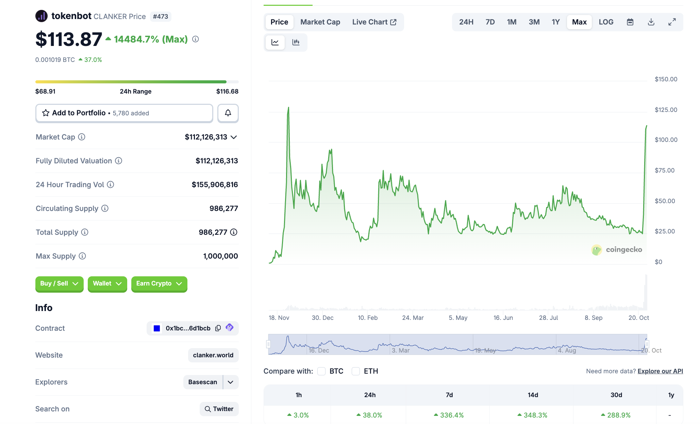Copy the contract address
This screenshot has width=700, height=424.
218,328
